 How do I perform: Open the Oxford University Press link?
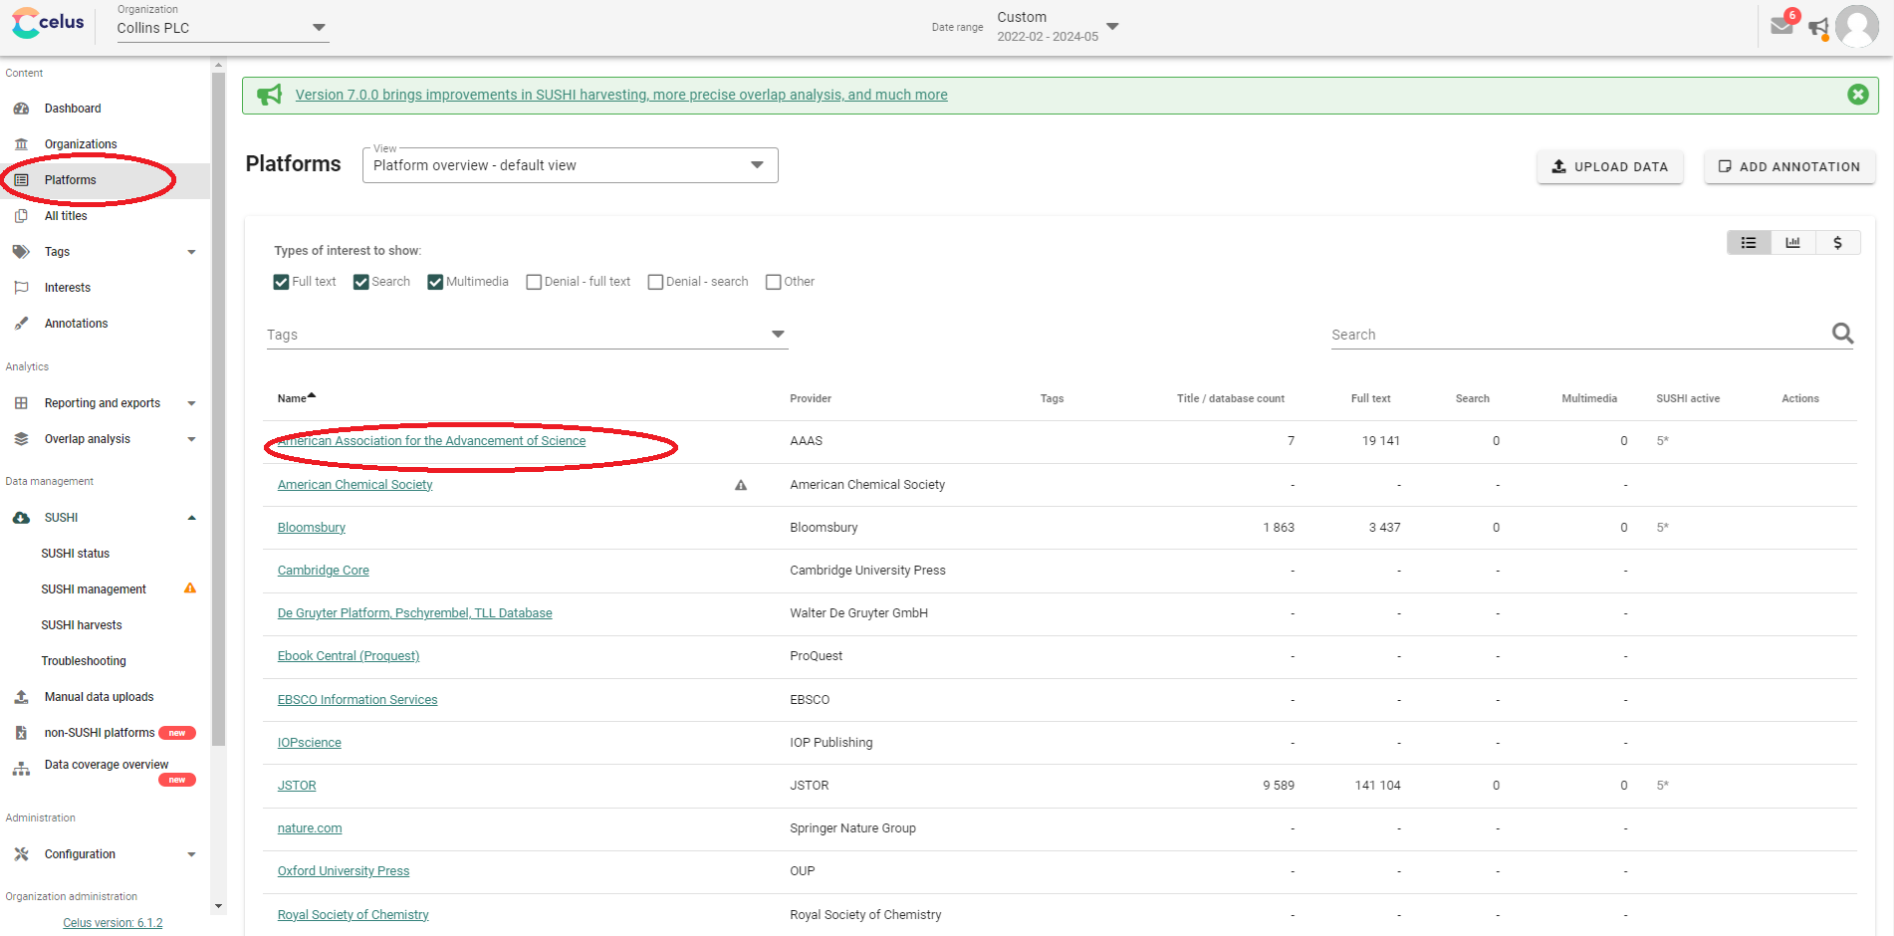344,871
